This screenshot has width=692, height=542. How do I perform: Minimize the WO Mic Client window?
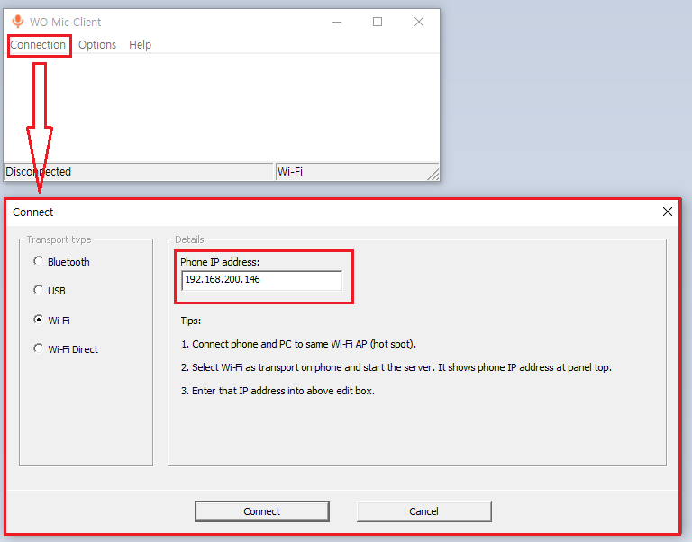[x=337, y=22]
